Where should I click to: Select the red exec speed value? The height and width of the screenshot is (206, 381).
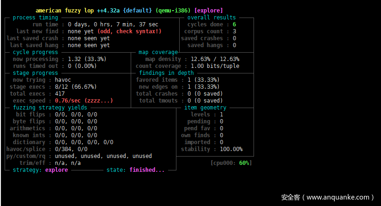(83, 101)
